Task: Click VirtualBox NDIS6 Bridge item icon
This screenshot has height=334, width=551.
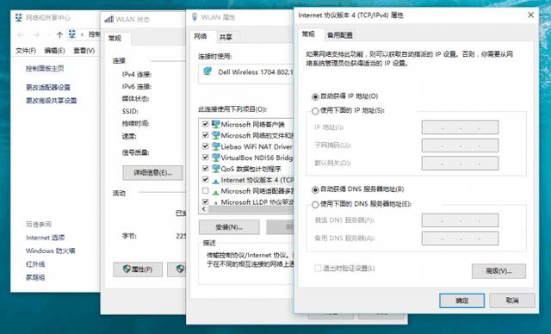Action: coord(216,158)
